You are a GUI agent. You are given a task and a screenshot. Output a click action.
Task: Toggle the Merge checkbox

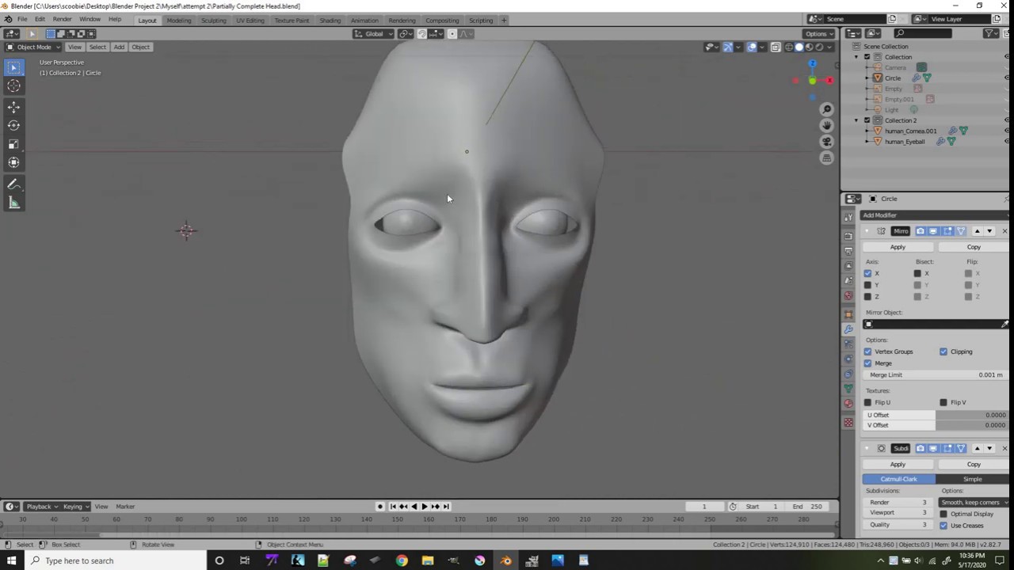click(x=867, y=363)
